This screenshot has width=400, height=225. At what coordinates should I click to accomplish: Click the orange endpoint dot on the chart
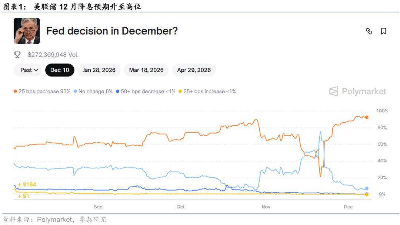coord(367,117)
